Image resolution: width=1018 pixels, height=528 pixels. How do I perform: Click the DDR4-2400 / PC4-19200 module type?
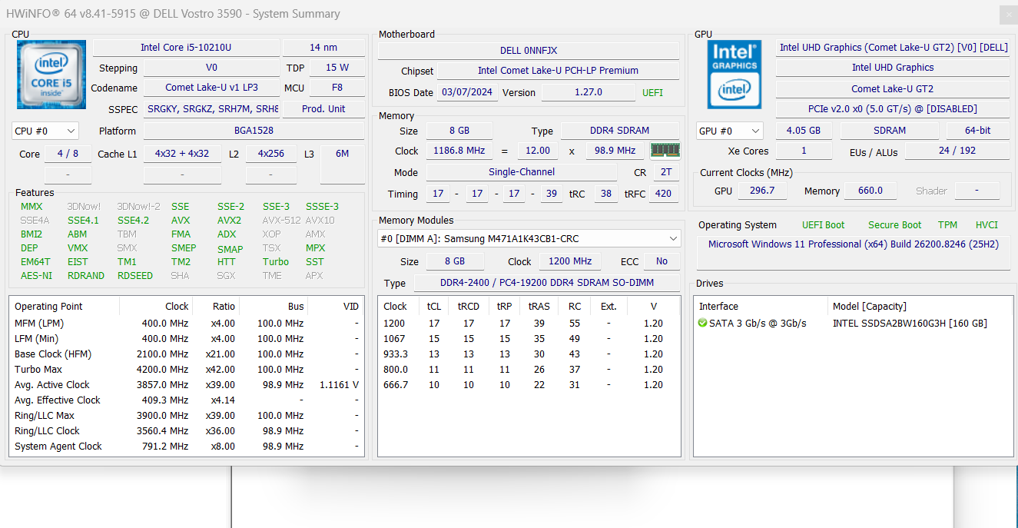pyautogui.click(x=547, y=283)
